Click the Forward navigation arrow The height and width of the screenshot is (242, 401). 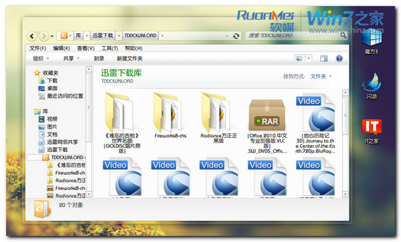tap(43, 36)
